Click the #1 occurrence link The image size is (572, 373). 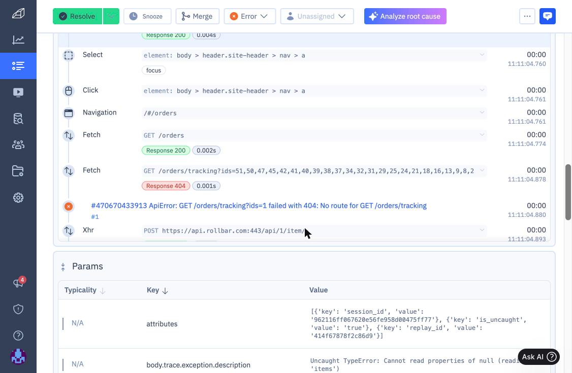(95, 217)
